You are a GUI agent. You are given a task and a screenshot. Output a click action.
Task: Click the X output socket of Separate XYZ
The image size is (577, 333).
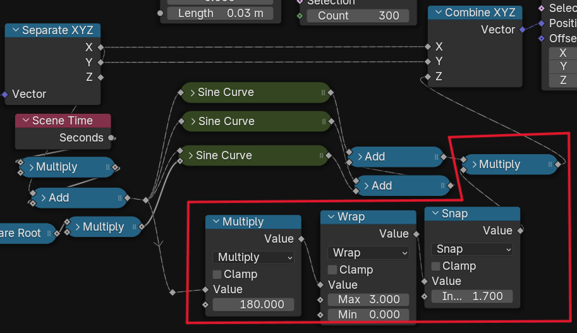(100, 47)
